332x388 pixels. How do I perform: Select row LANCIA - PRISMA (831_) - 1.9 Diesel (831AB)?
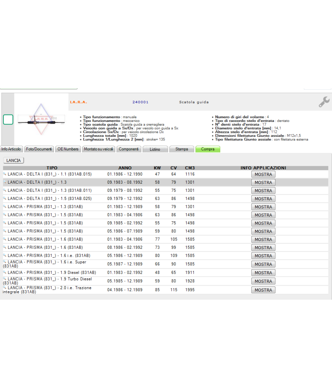(x=166, y=273)
